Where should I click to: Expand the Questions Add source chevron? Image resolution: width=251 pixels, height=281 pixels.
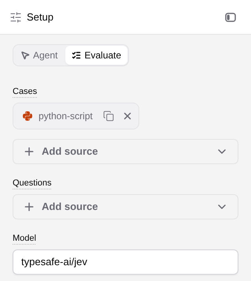222,207
